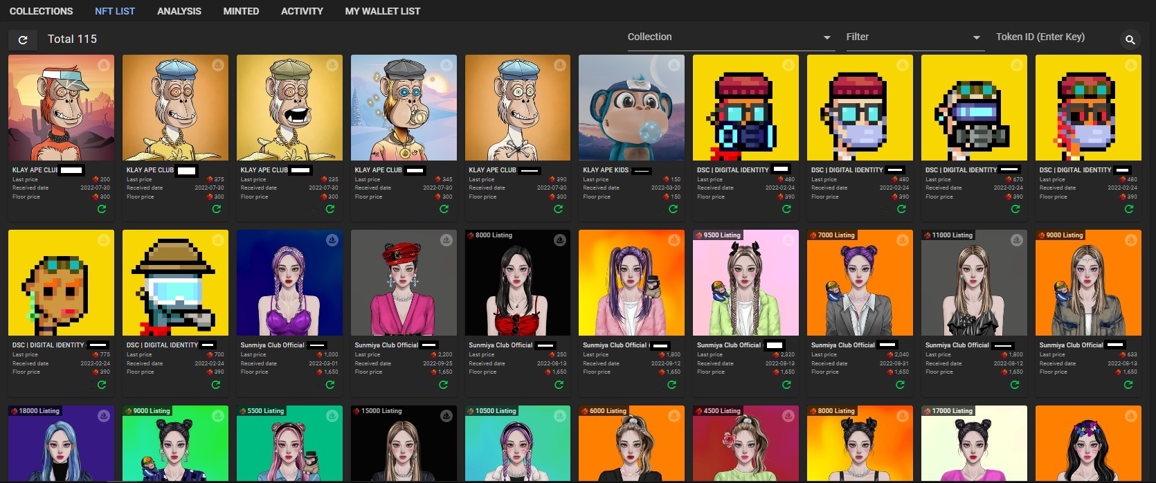Click OpenSea icon on the 18000 Listing card
1156x483 pixels.
tap(103, 416)
